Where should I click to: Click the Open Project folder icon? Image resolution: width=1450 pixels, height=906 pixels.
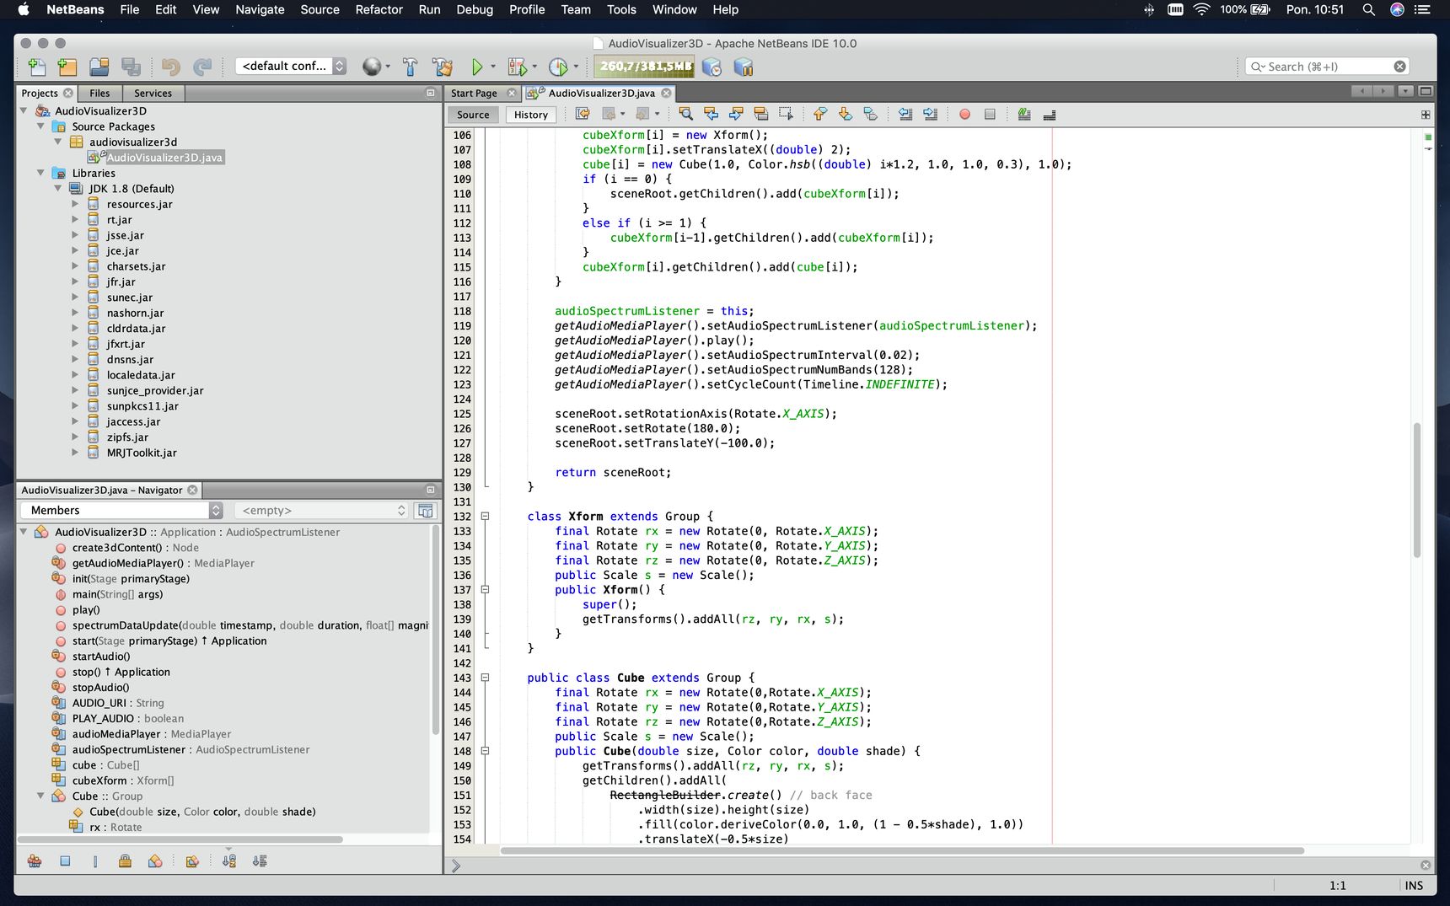click(99, 67)
